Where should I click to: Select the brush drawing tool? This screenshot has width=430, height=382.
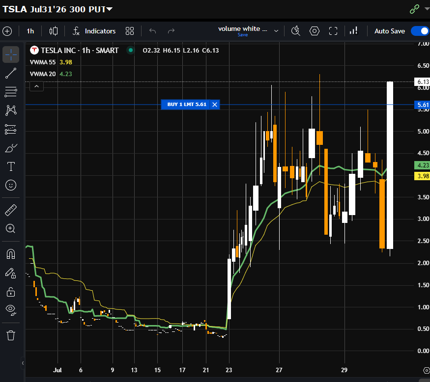coord(11,148)
